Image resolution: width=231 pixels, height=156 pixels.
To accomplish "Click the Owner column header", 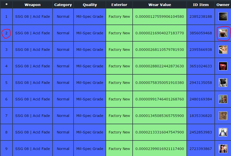I will pyautogui.click(x=223, y=5).
